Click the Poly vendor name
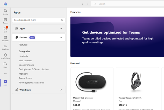Viewport: 164px width, 110px height. (x=120, y=101)
